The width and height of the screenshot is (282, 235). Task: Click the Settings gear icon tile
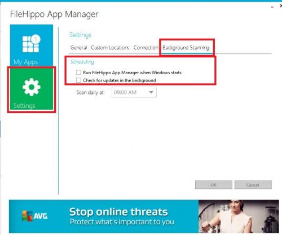pyautogui.click(x=32, y=89)
